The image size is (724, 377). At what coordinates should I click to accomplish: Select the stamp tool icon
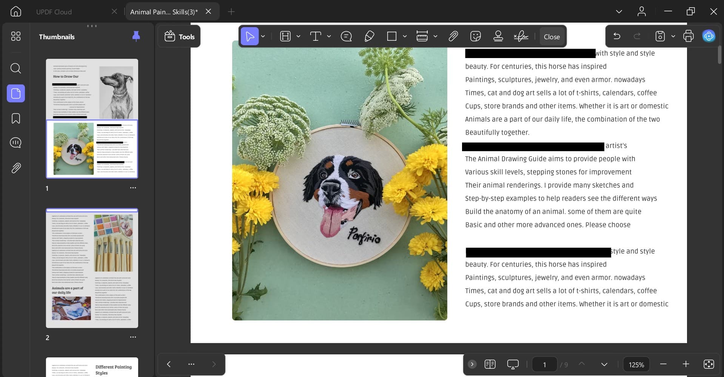[x=498, y=37]
